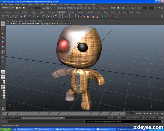Click the current frame field showing 1.00
The width and height of the screenshot is (164, 131).
pyautogui.click(x=130, y=113)
